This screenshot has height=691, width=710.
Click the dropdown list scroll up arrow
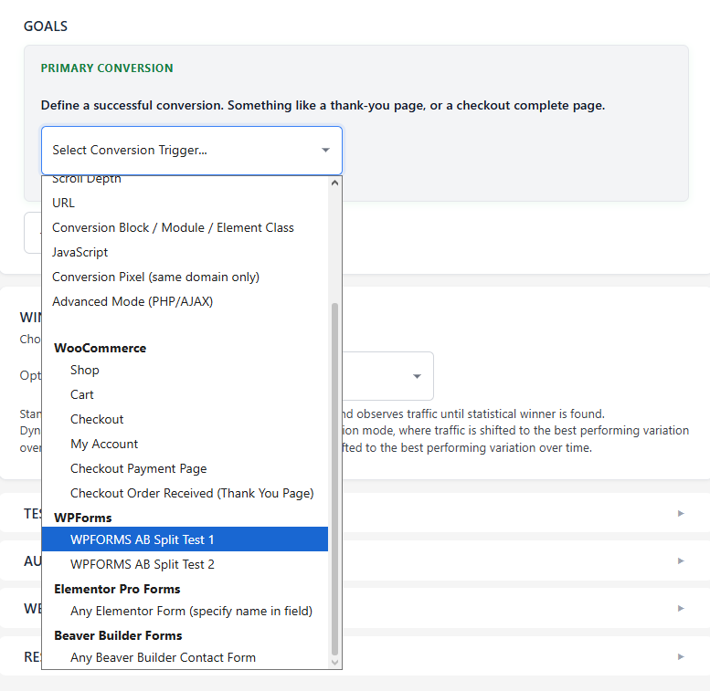334,183
